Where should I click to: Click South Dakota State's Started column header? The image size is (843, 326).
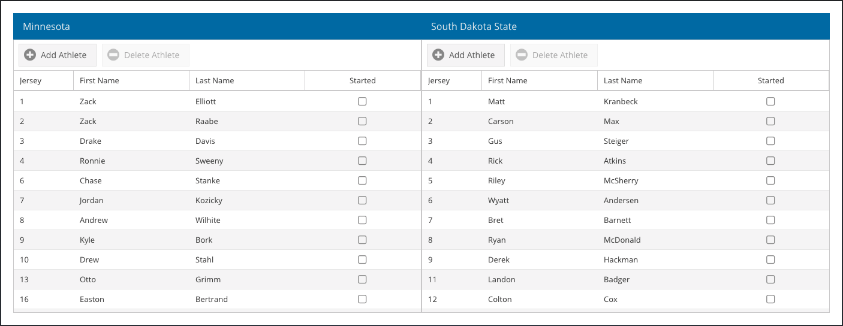pyautogui.click(x=771, y=80)
